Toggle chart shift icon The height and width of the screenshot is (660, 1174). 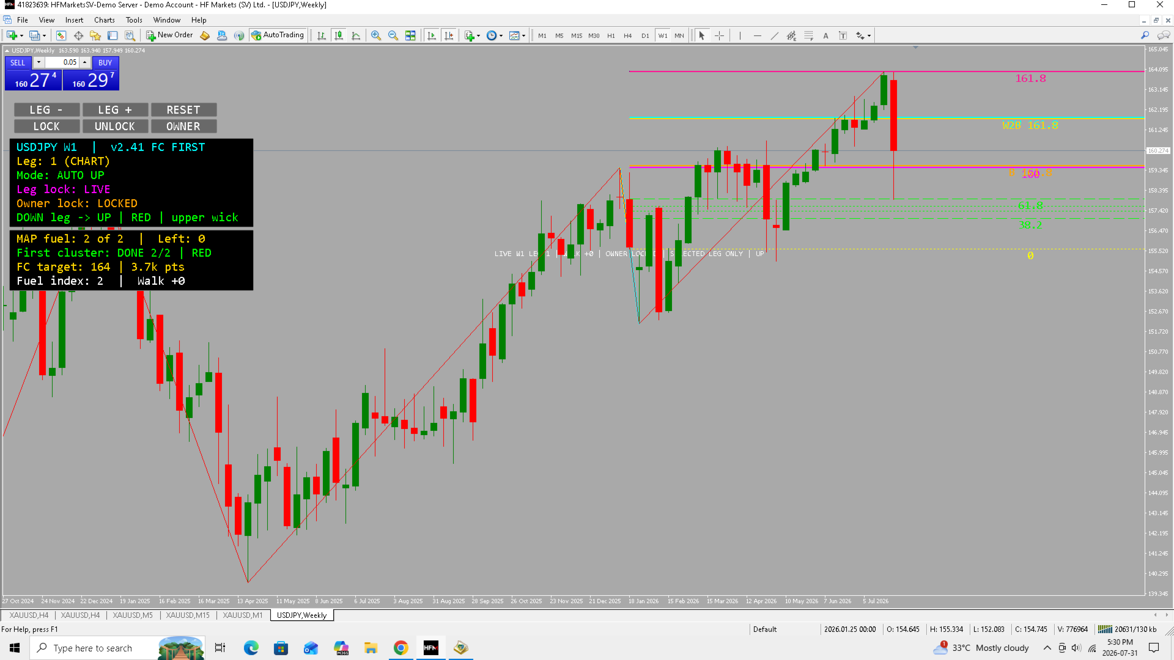coord(449,35)
